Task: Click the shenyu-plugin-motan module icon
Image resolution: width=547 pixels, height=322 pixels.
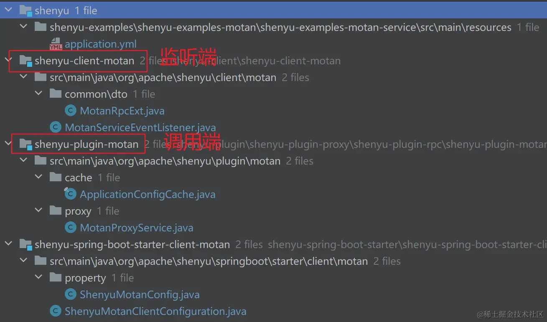Action: [x=26, y=145]
